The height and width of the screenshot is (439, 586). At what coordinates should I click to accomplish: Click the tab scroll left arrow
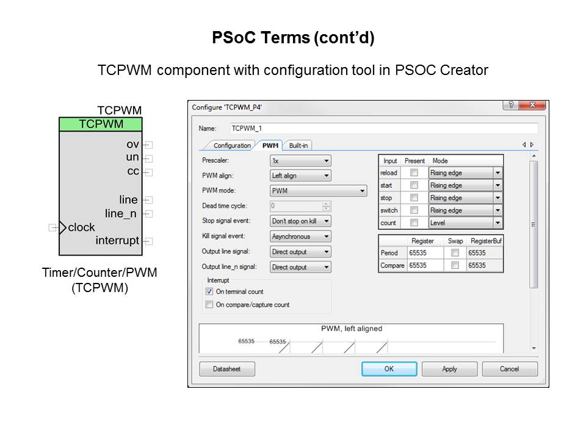click(x=524, y=145)
